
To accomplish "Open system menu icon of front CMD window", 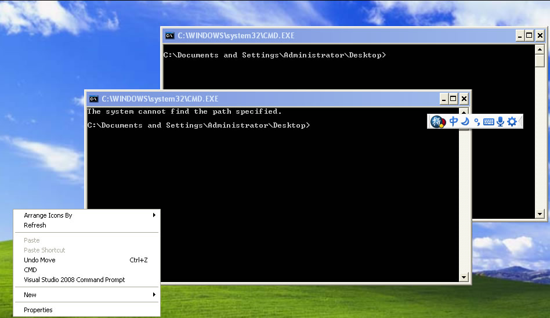I will point(93,99).
